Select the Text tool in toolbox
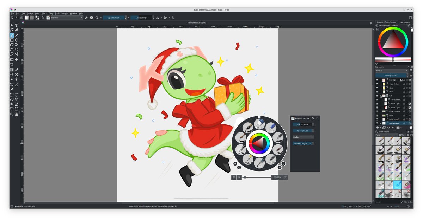 pos(17,25)
